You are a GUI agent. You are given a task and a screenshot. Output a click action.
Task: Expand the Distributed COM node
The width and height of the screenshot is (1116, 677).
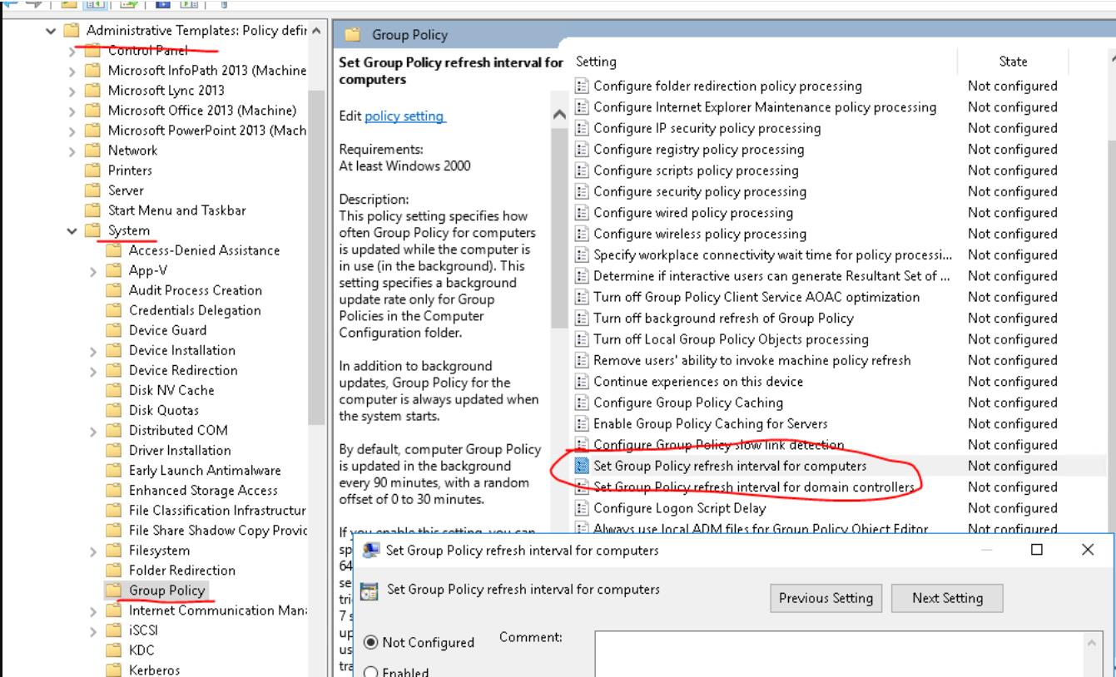pyautogui.click(x=94, y=431)
